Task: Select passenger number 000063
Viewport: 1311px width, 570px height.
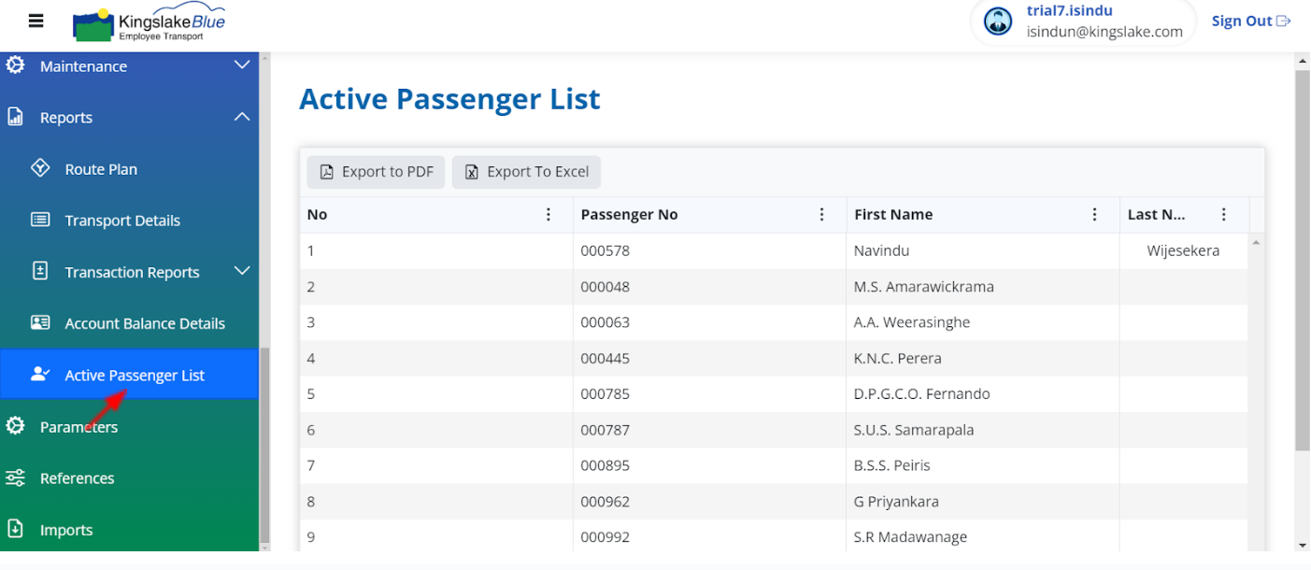Action: pyautogui.click(x=606, y=322)
